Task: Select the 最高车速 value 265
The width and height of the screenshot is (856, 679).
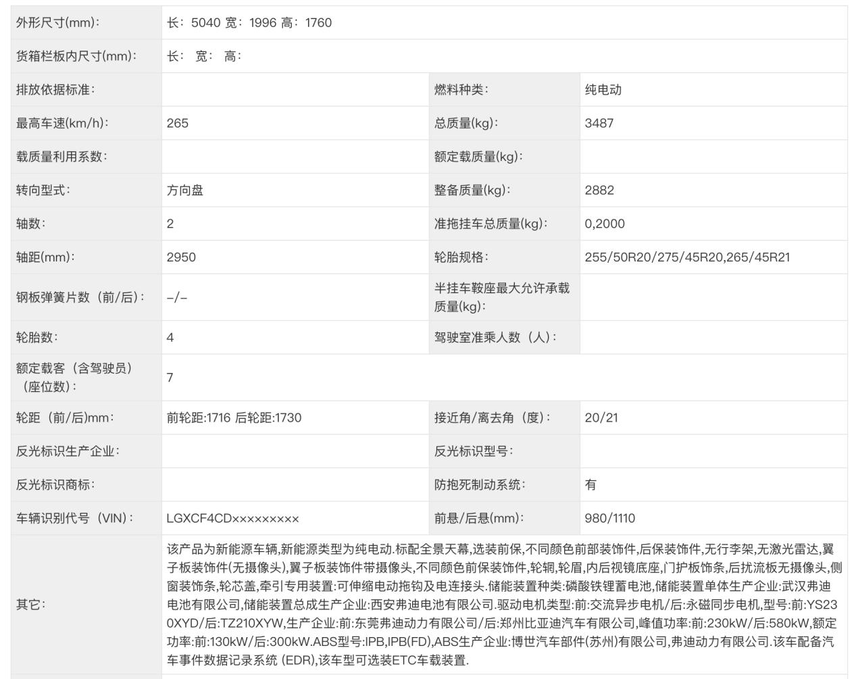Action: point(178,124)
